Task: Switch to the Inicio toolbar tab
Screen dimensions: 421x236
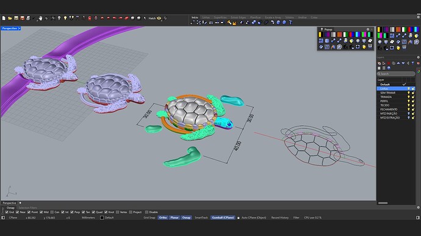Action: click(x=195, y=18)
